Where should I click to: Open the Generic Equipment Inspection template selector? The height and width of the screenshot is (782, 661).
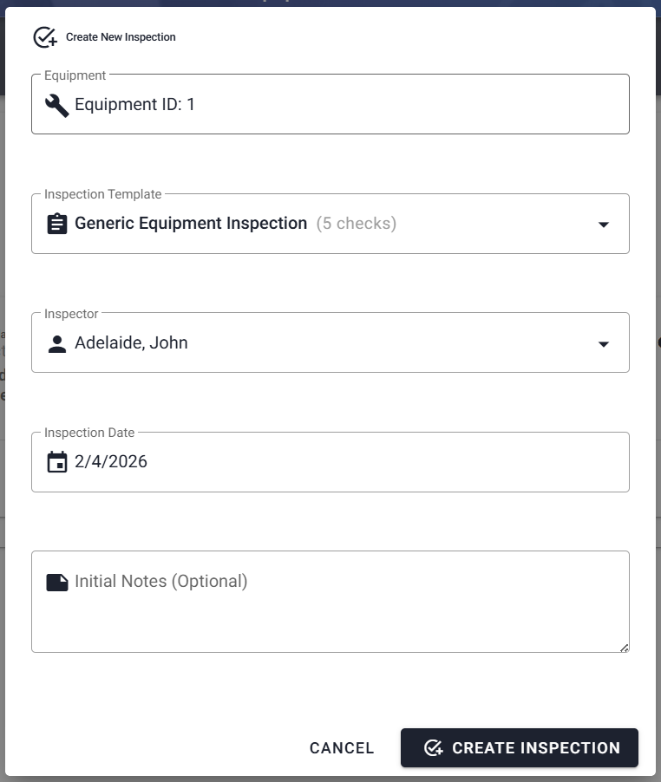[x=330, y=224]
